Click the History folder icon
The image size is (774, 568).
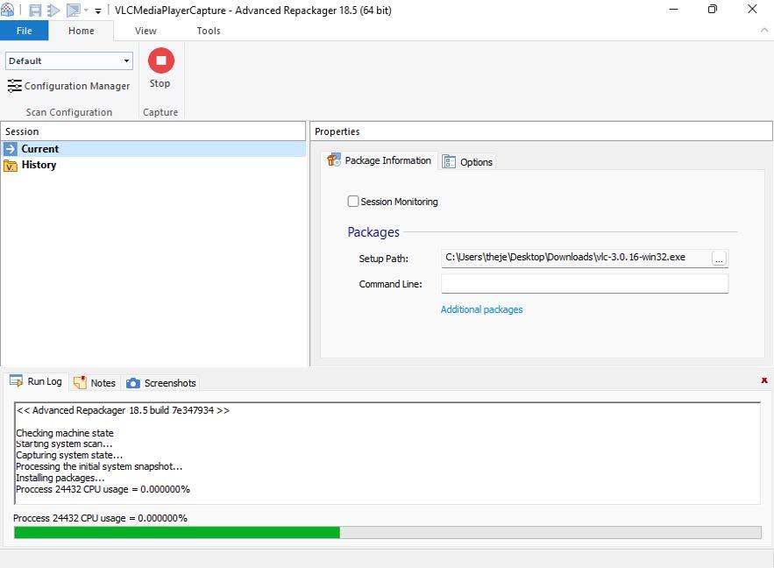point(11,166)
